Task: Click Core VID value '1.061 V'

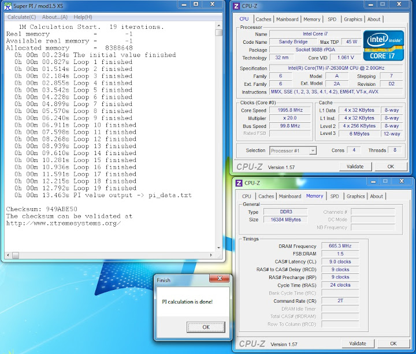Action: (x=346, y=58)
